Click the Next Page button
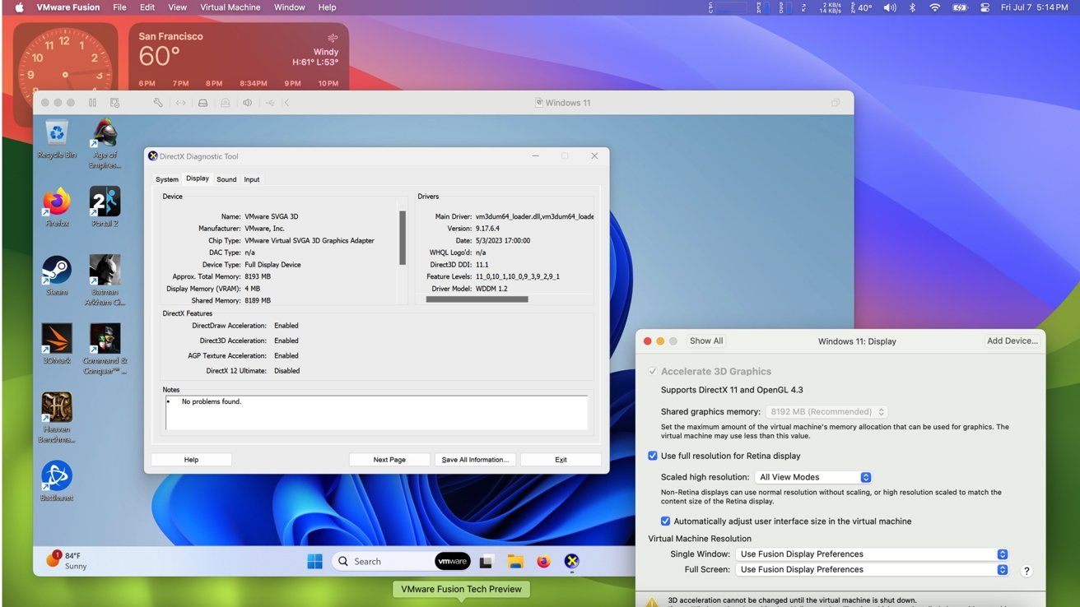The width and height of the screenshot is (1080, 607). 389,460
